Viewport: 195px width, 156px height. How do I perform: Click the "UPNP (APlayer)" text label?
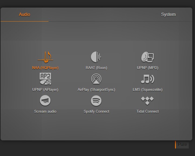45,90
